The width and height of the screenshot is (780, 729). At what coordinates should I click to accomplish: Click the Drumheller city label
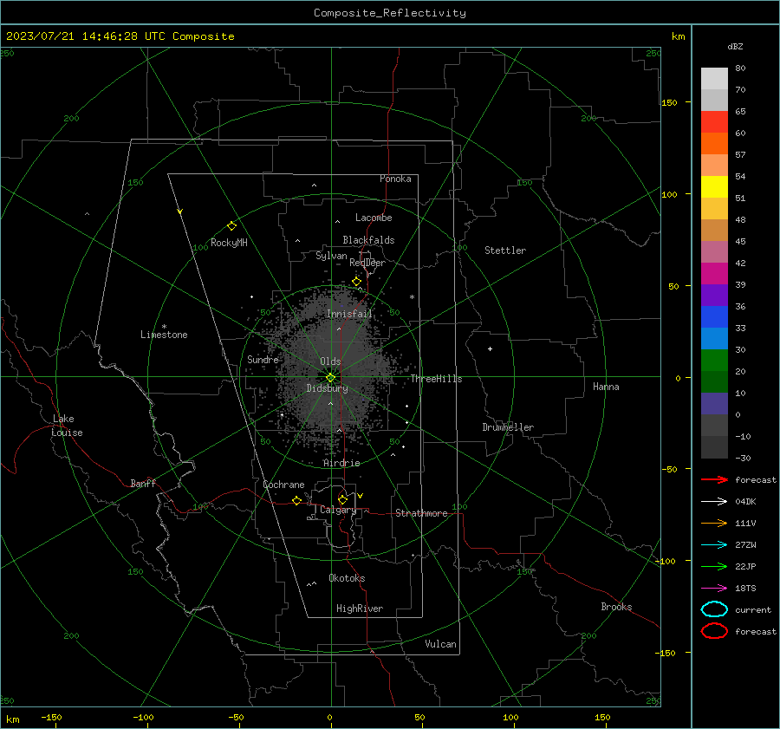[x=508, y=427]
